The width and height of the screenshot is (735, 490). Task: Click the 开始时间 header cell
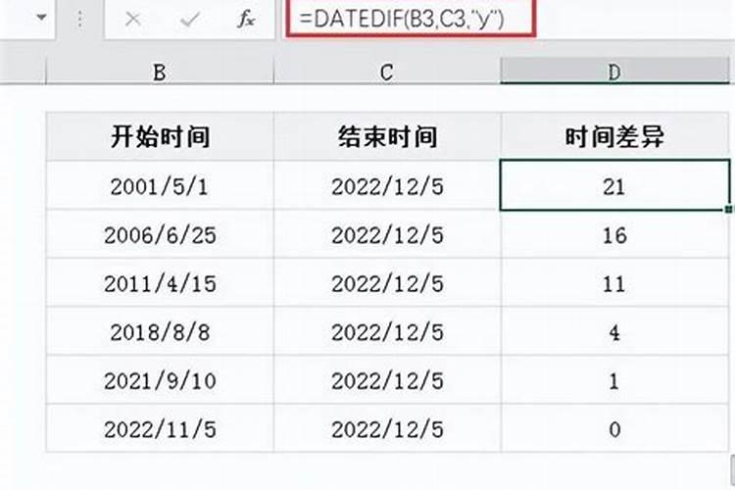point(160,136)
